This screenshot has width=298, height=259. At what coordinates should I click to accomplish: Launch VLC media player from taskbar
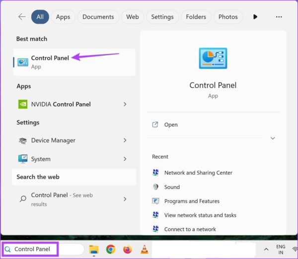(144, 249)
